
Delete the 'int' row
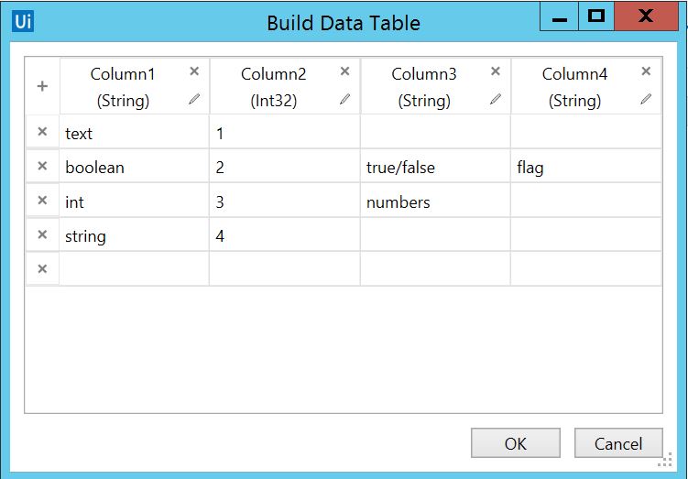(42, 201)
